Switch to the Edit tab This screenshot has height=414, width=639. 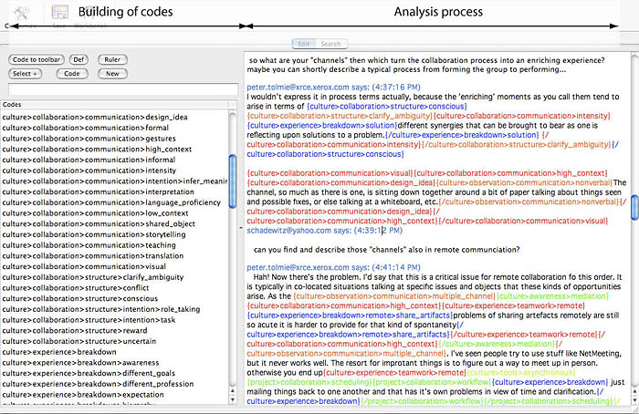[304, 44]
